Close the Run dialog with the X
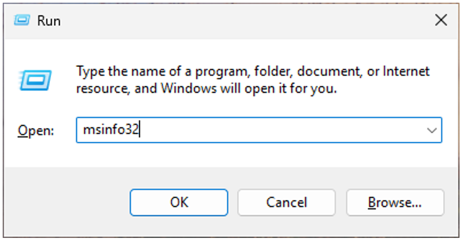Screen dimensions: 460x239 point(440,21)
